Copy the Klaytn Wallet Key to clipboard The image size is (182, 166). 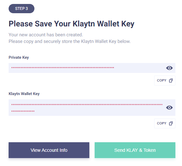165,123
